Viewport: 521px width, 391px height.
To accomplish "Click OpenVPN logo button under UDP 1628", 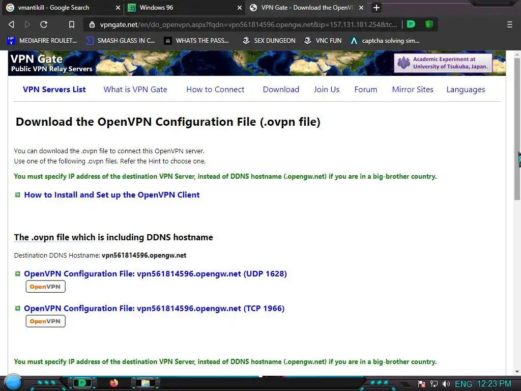I will [x=45, y=287].
